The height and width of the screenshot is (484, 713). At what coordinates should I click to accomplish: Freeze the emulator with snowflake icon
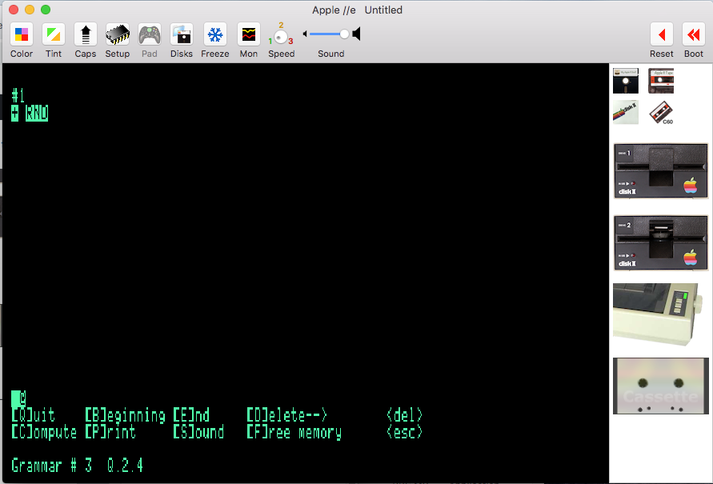pyautogui.click(x=215, y=34)
